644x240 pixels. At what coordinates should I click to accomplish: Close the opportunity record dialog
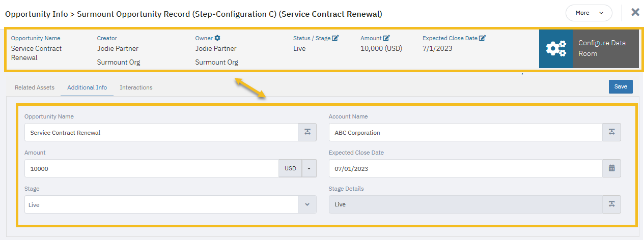coord(635,12)
